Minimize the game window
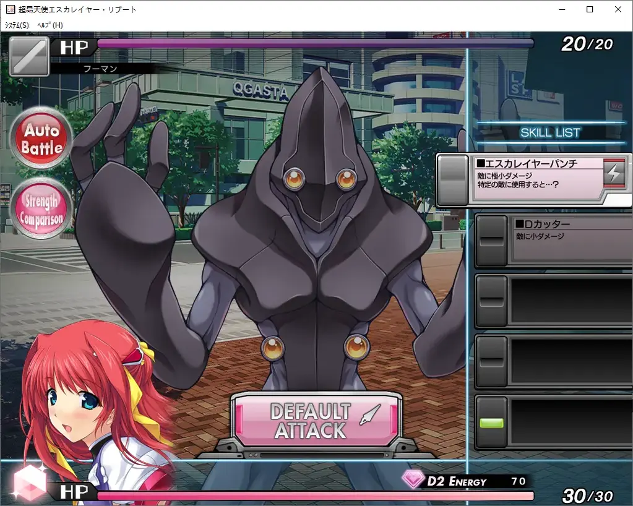Image resolution: width=633 pixels, height=506 pixels. (x=562, y=9)
